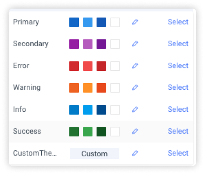Edit the Secondary theme with pencil icon
The width and height of the screenshot is (204, 174).
[x=135, y=44]
